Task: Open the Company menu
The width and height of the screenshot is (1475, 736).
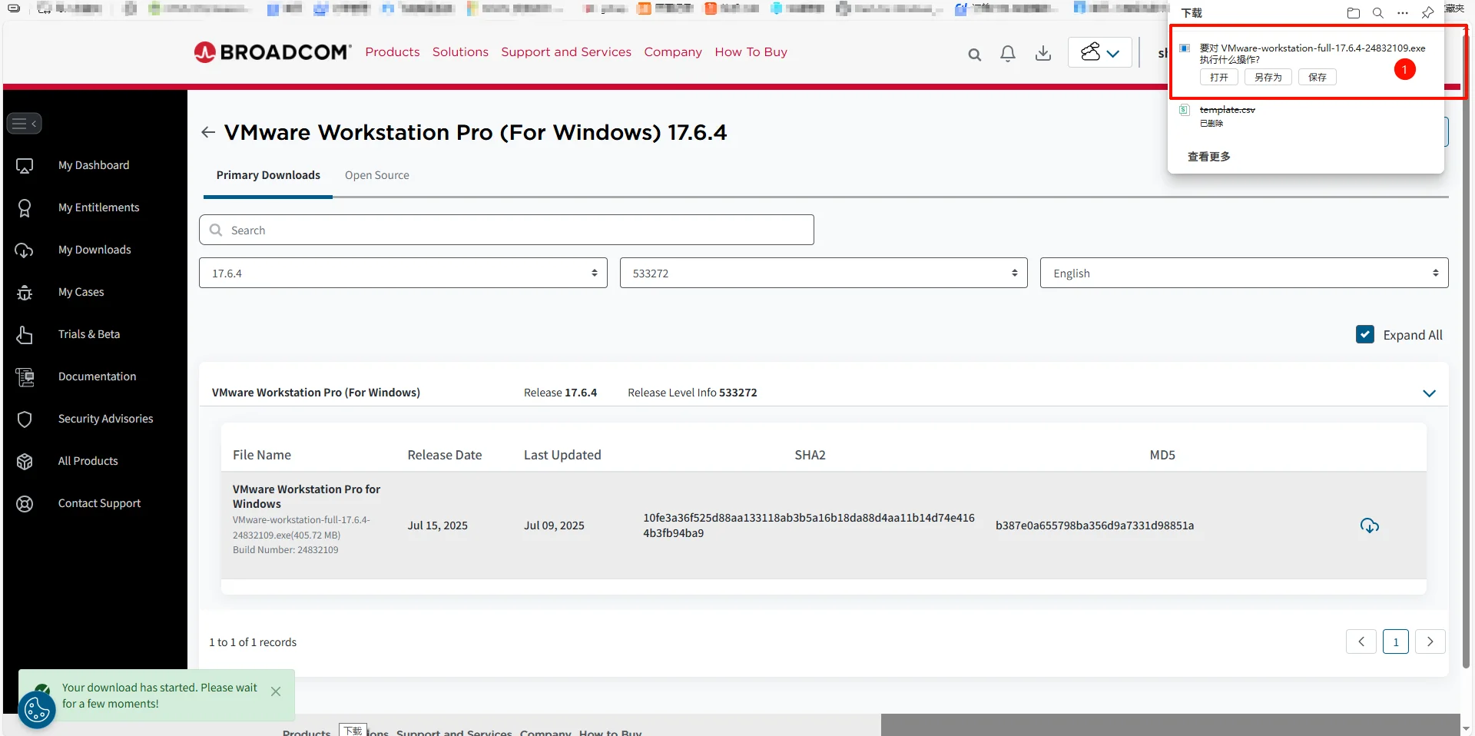Action: 673,51
